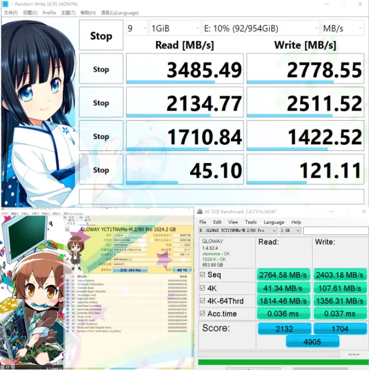This screenshot has height=370, width=369.
Task: Toggle the Acc.time test checkbox
Action: tap(202, 314)
